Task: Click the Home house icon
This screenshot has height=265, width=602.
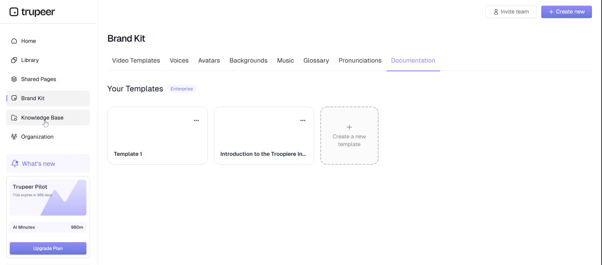Action: pyautogui.click(x=14, y=41)
